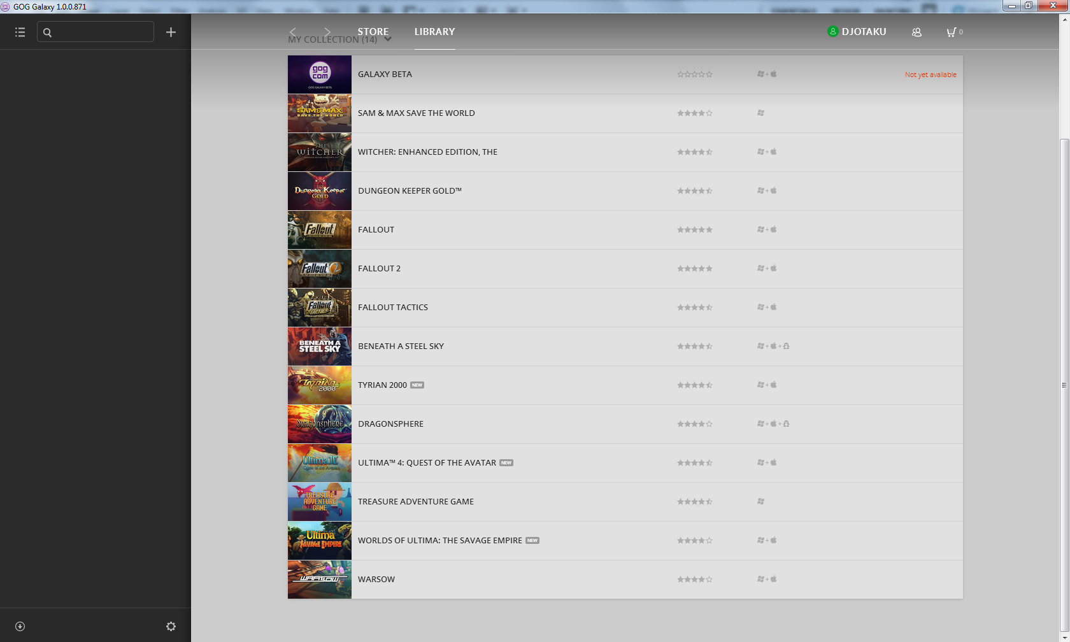Go forward with the right arrow

coord(327,32)
